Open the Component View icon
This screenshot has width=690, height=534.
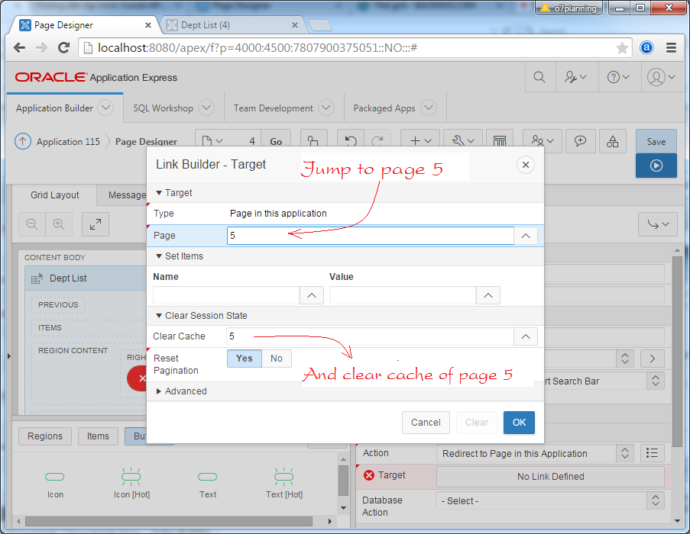tap(500, 140)
